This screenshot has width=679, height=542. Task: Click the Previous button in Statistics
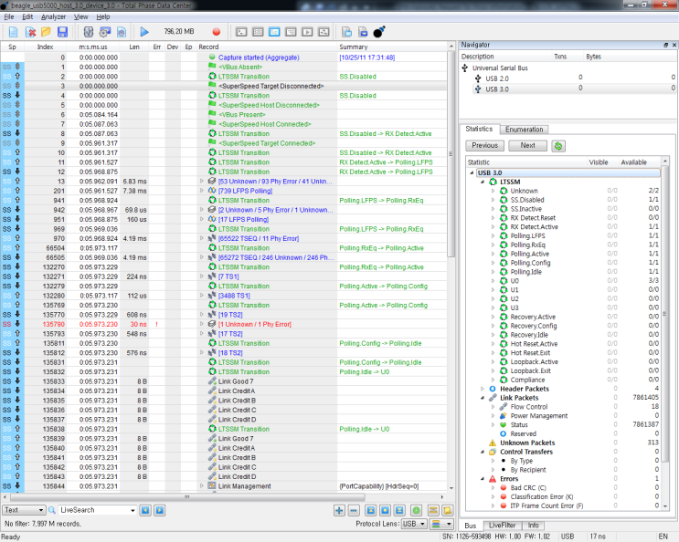point(484,146)
